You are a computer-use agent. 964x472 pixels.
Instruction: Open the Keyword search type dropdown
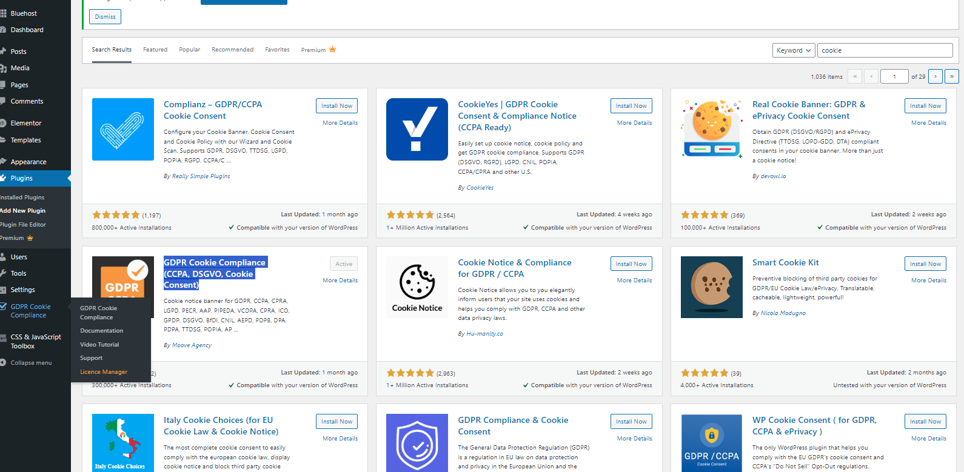click(793, 50)
